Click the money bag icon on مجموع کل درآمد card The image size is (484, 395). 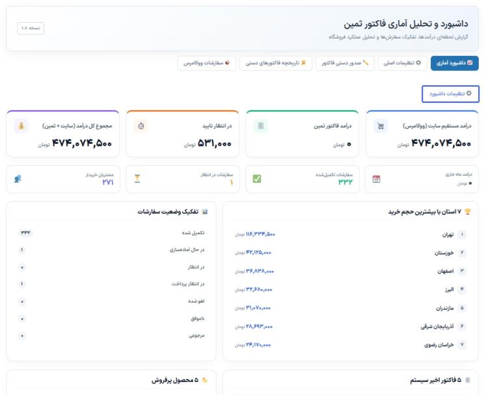coord(21,126)
